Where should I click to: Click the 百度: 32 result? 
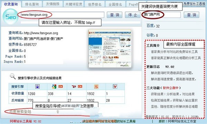pos(153,26)
